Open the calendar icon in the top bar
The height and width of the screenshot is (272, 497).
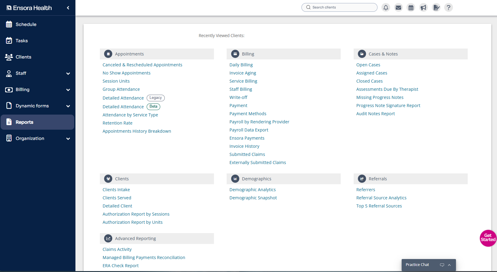coord(411,8)
